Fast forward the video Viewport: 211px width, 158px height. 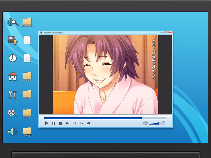[x=81, y=123]
